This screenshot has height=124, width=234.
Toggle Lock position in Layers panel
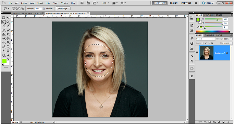209,43
